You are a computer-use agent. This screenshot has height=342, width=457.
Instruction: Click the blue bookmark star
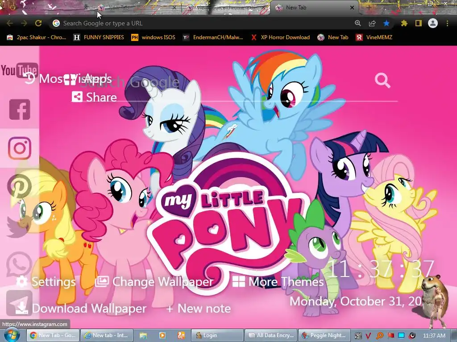(x=386, y=23)
